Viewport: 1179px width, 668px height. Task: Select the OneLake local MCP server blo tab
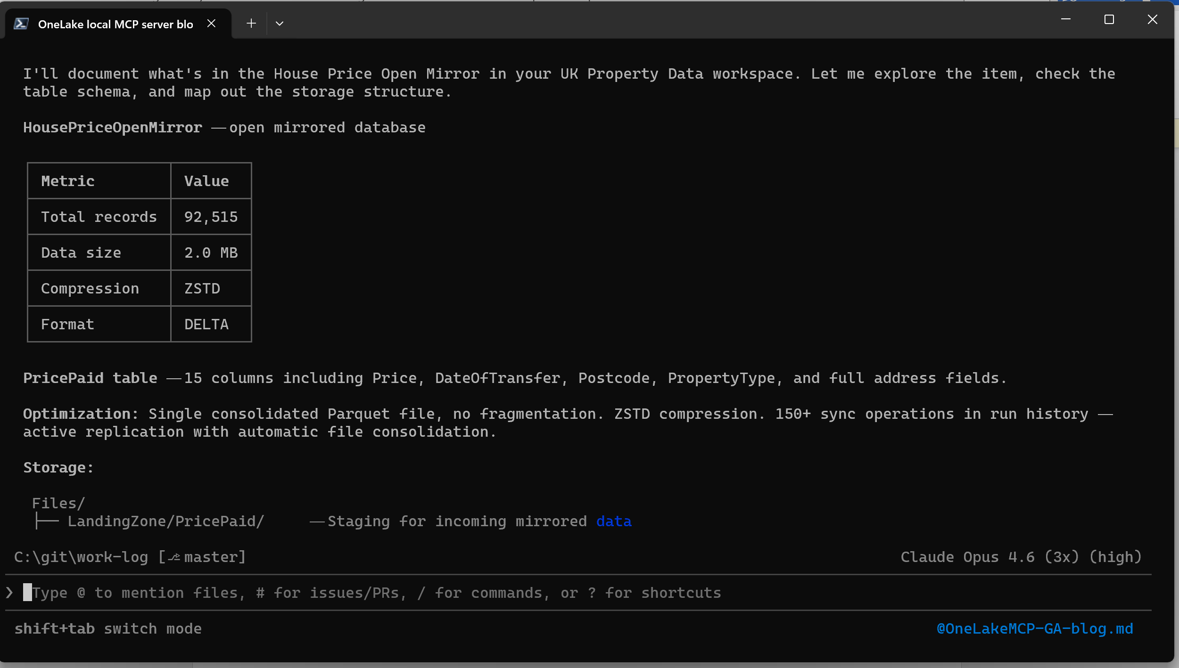click(x=115, y=24)
